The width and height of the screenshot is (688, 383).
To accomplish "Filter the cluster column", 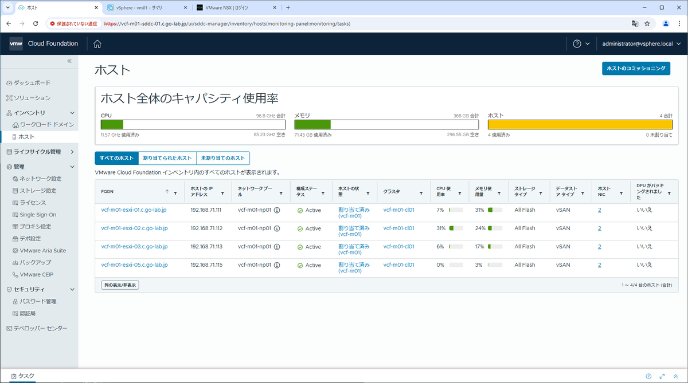I will [x=422, y=193].
